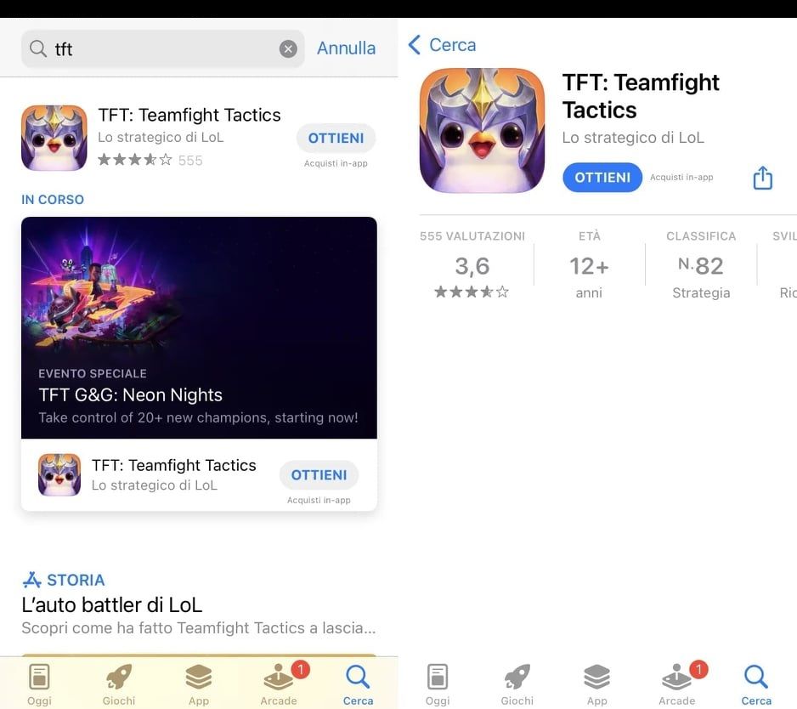Image resolution: width=797 pixels, height=709 pixels.
Task: Switch to the Giochi tab on the detail page
Action: coord(517,684)
